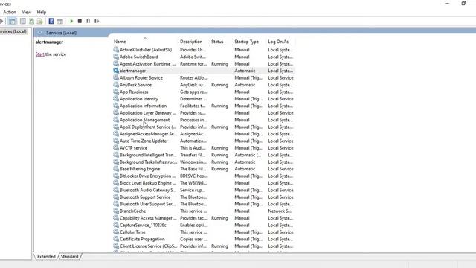Minimize the Services window
This screenshot has height=268, width=476.
tap(447, 3)
